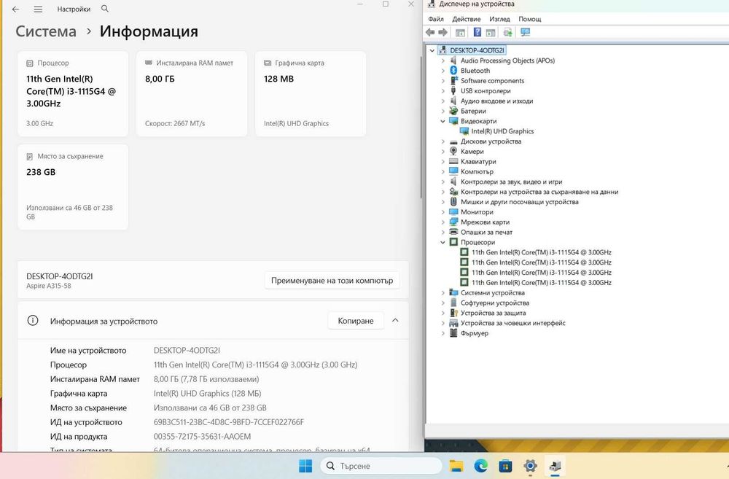Toggle the console tree pane toolbar icon
The height and width of the screenshot is (479, 729).
pos(460,33)
